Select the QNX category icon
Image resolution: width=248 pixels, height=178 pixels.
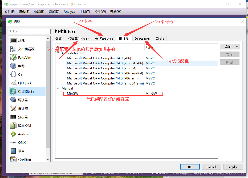click(x=13, y=142)
